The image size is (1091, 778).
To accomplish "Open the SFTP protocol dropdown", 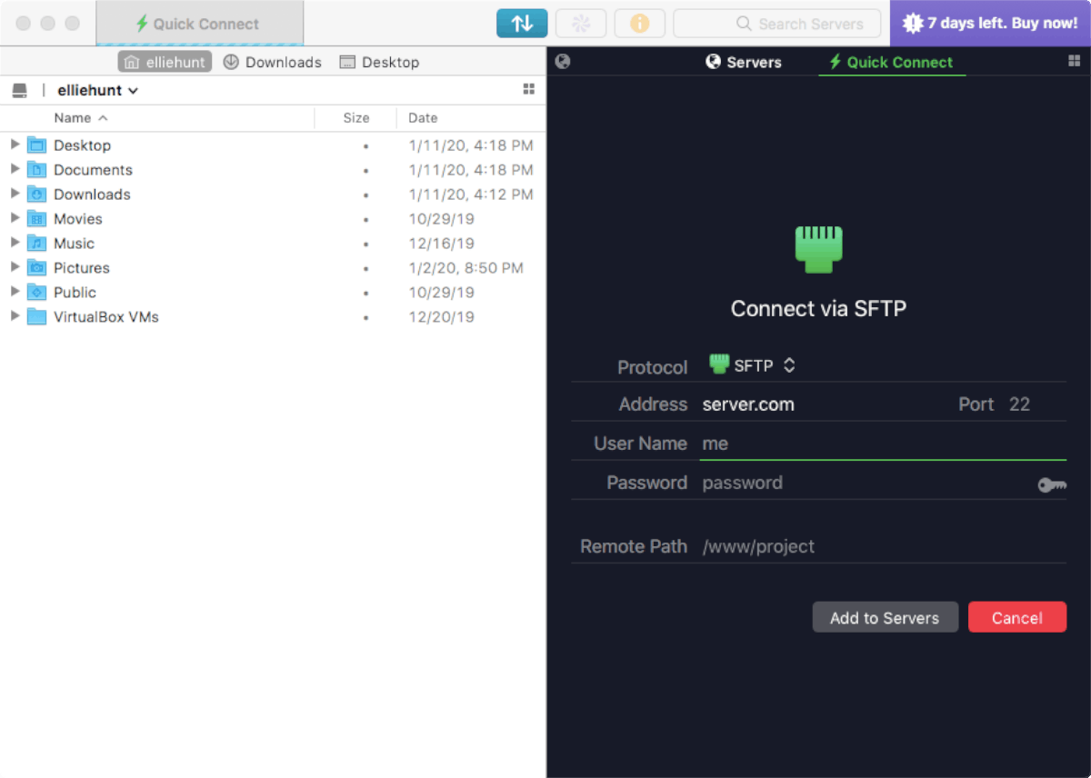I will point(753,365).
